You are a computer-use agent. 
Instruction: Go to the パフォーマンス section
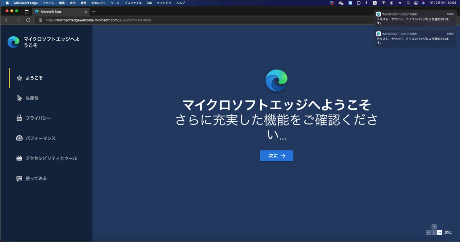pos(41,138)
